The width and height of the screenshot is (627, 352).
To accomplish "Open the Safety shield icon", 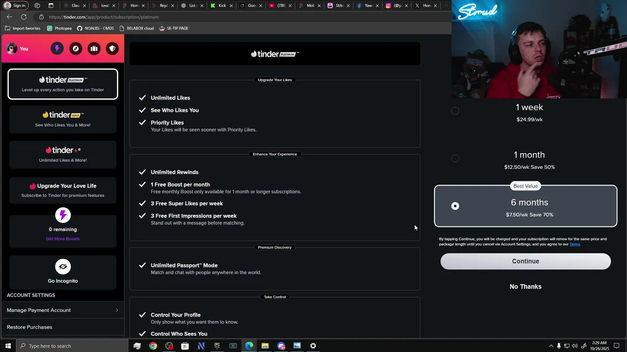I will click(x=112, y=48).
